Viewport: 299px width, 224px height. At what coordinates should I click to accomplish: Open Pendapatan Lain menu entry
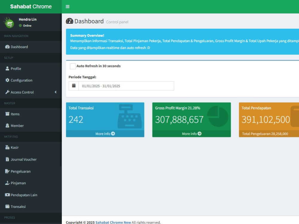point(31,195)
